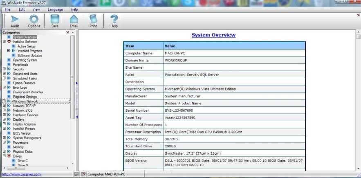Click the Security category arrow icon
Viewport: 361px width, 178px height.
pos(9,69)
